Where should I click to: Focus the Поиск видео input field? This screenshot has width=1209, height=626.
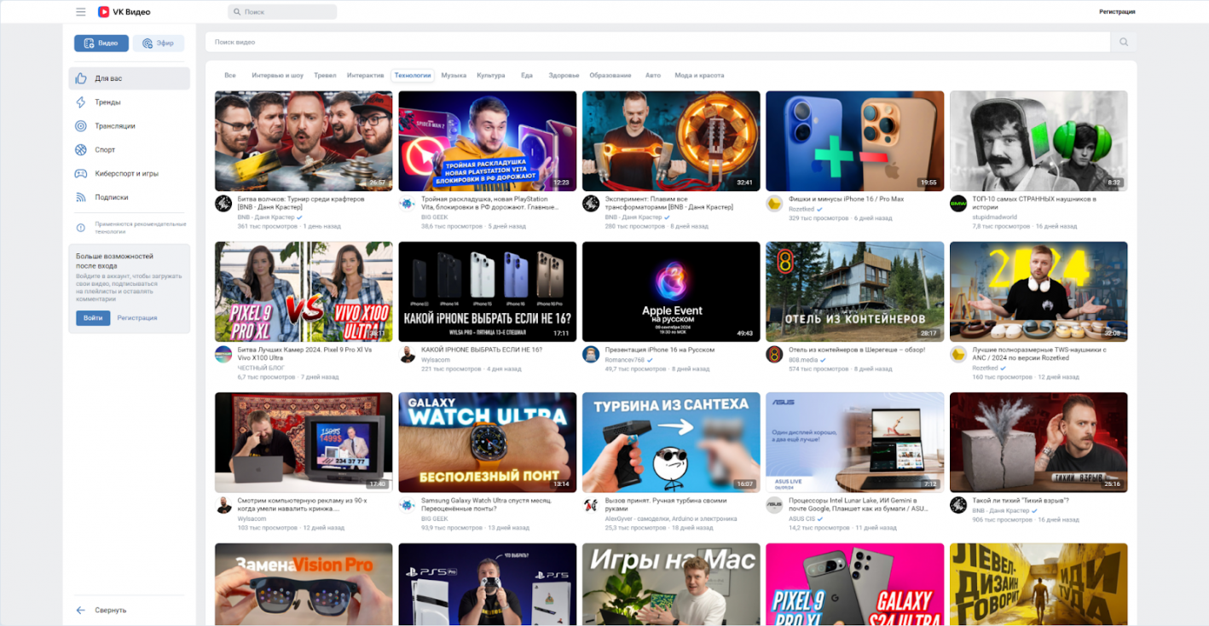click(x=658, y=42)
